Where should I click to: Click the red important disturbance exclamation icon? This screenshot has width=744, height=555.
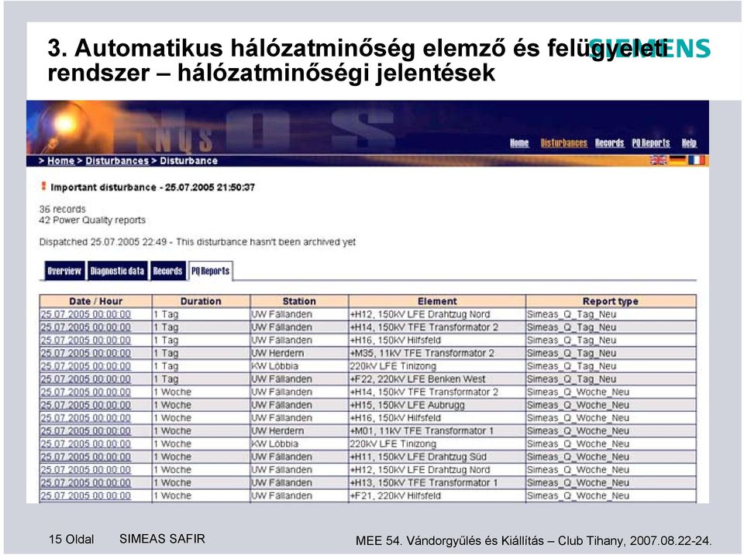(x=43, y=187)
